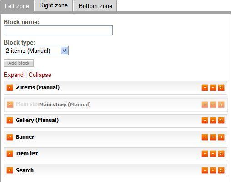Toggle the Banner block expander
The image size is (231, 182).
coord(10,137)
